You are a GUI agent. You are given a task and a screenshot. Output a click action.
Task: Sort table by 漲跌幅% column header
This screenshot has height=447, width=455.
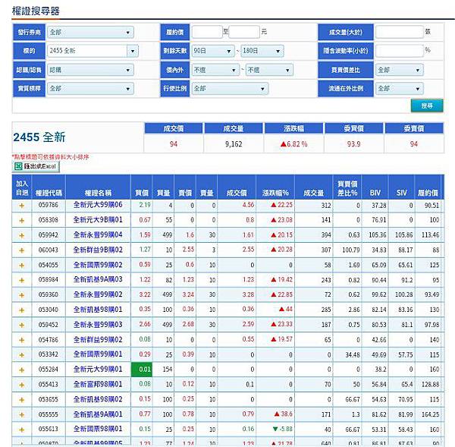tap(275, 193)
